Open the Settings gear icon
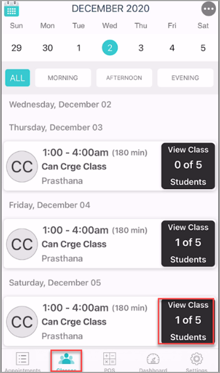220x373 pixels. point(196,359)
